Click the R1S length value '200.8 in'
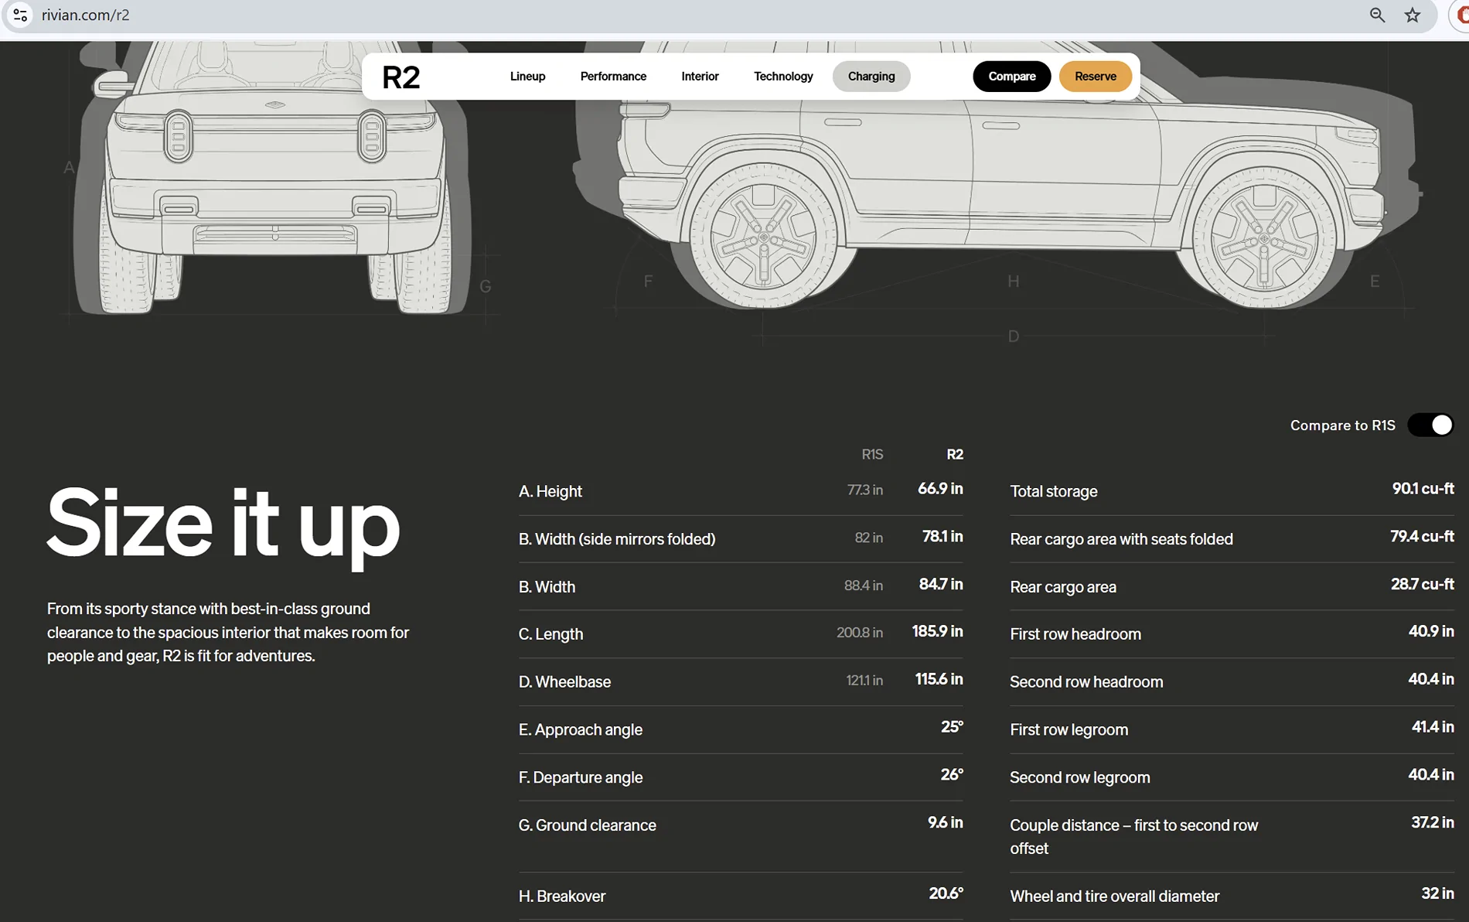 coord(860,633)
